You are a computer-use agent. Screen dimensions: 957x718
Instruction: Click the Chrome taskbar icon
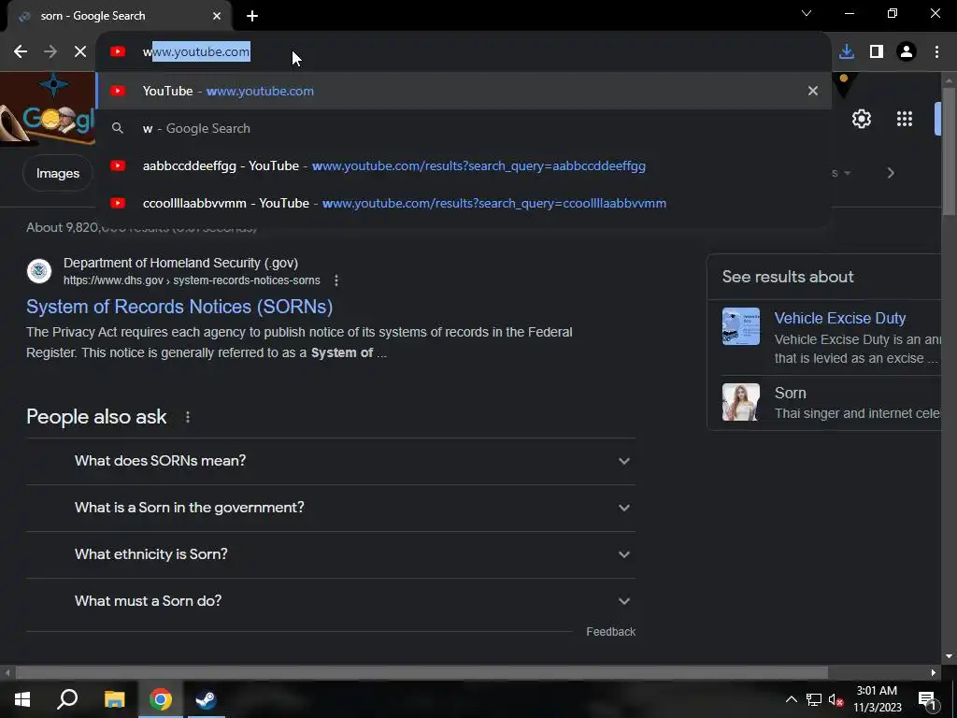pyautogui.click(x=161, y=699)
